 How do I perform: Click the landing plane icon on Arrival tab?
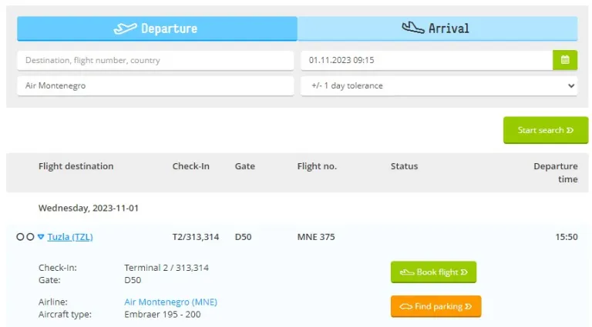pos(413,28)
